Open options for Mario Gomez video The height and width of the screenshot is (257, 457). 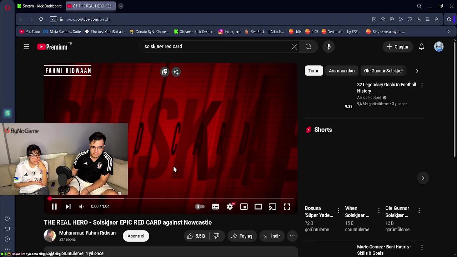coord(422,247)
